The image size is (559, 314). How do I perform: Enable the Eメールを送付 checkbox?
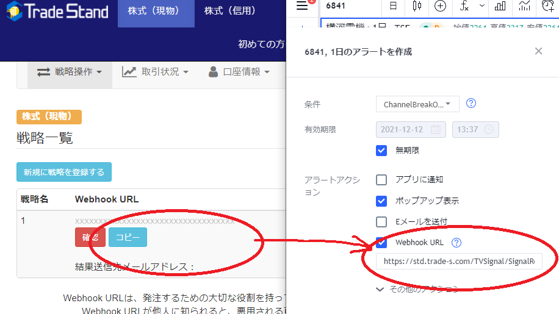(x=381, y=222)
